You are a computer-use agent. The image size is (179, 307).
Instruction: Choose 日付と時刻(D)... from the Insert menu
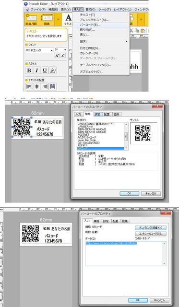[90, 48]
